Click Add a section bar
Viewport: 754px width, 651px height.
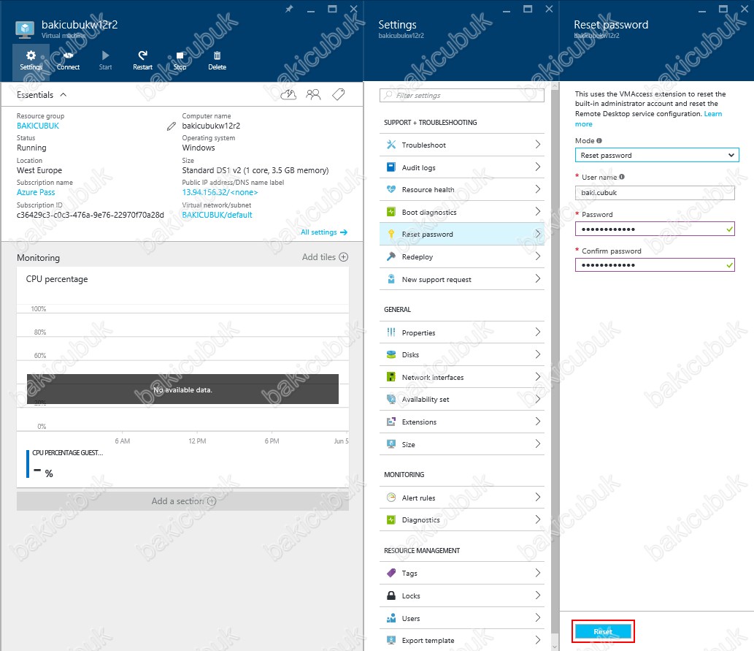tap(182, 501)
